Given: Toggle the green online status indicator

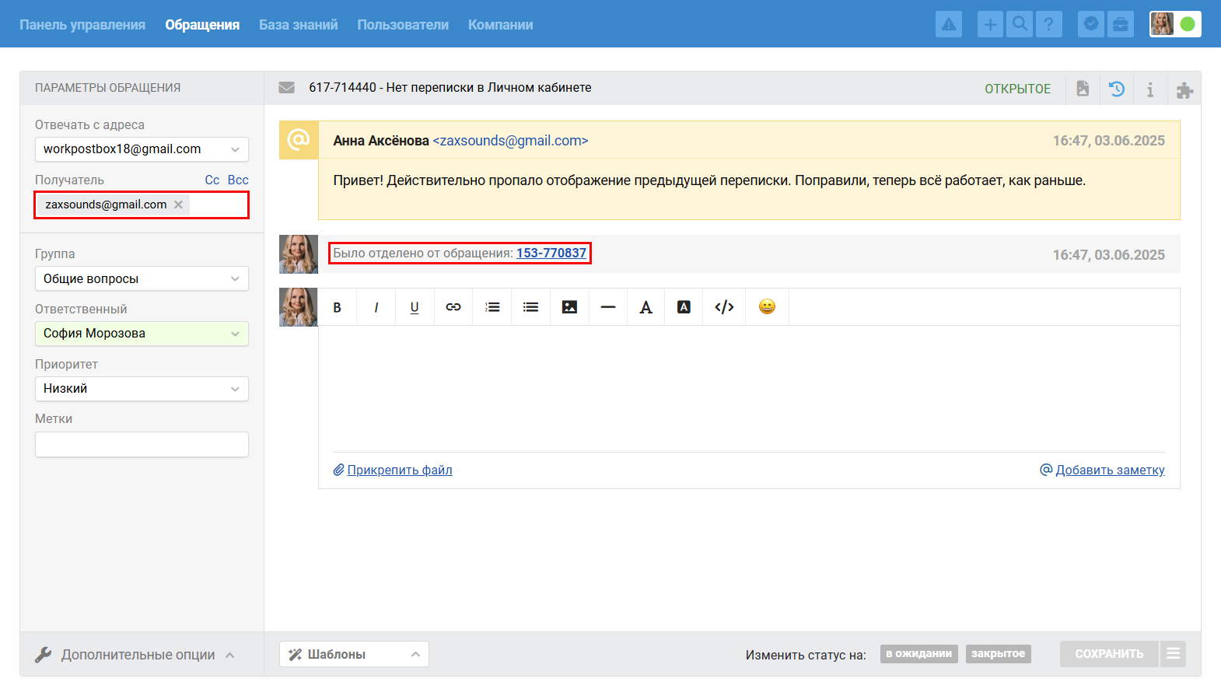Looking at the screenshot, I should point(1188,24).
